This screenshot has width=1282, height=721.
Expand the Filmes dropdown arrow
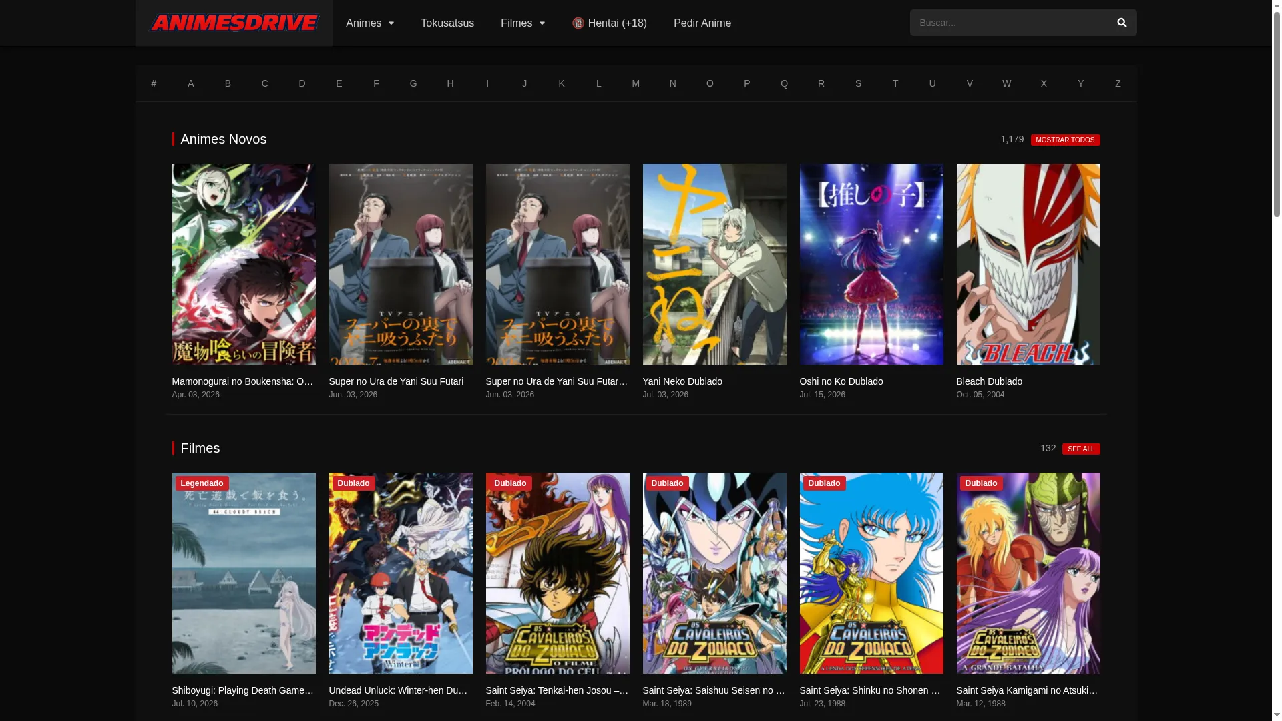click(x=542, y=23)
